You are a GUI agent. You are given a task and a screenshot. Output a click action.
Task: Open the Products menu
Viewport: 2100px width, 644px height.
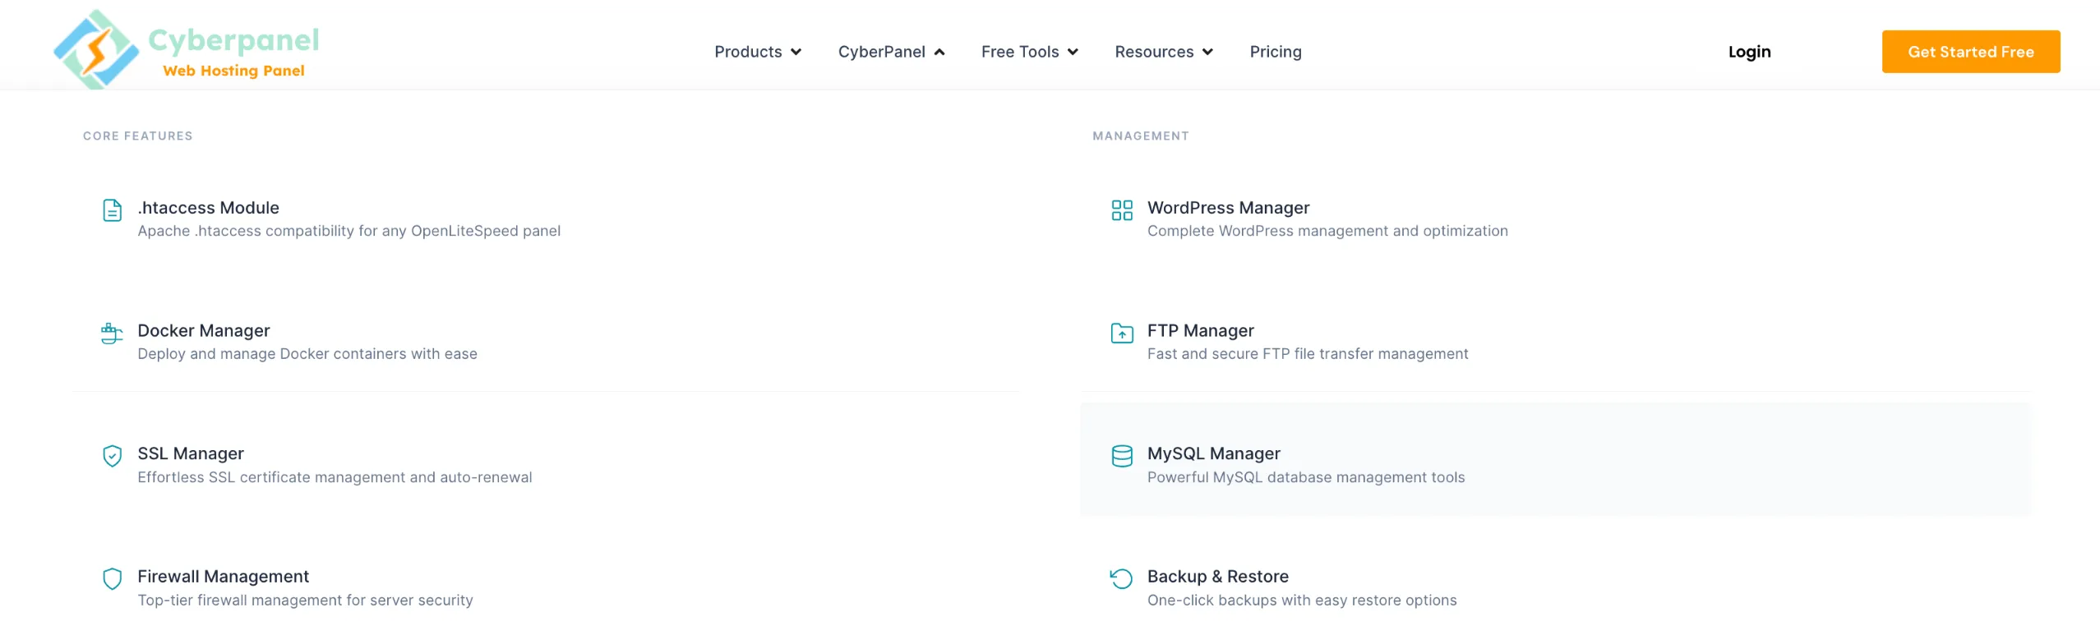point(748,52)
